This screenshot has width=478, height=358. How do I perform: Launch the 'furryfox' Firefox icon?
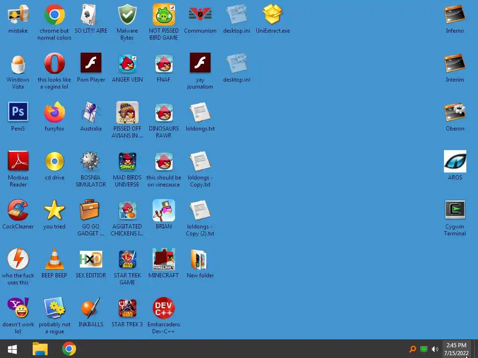[x=54, y=112]
